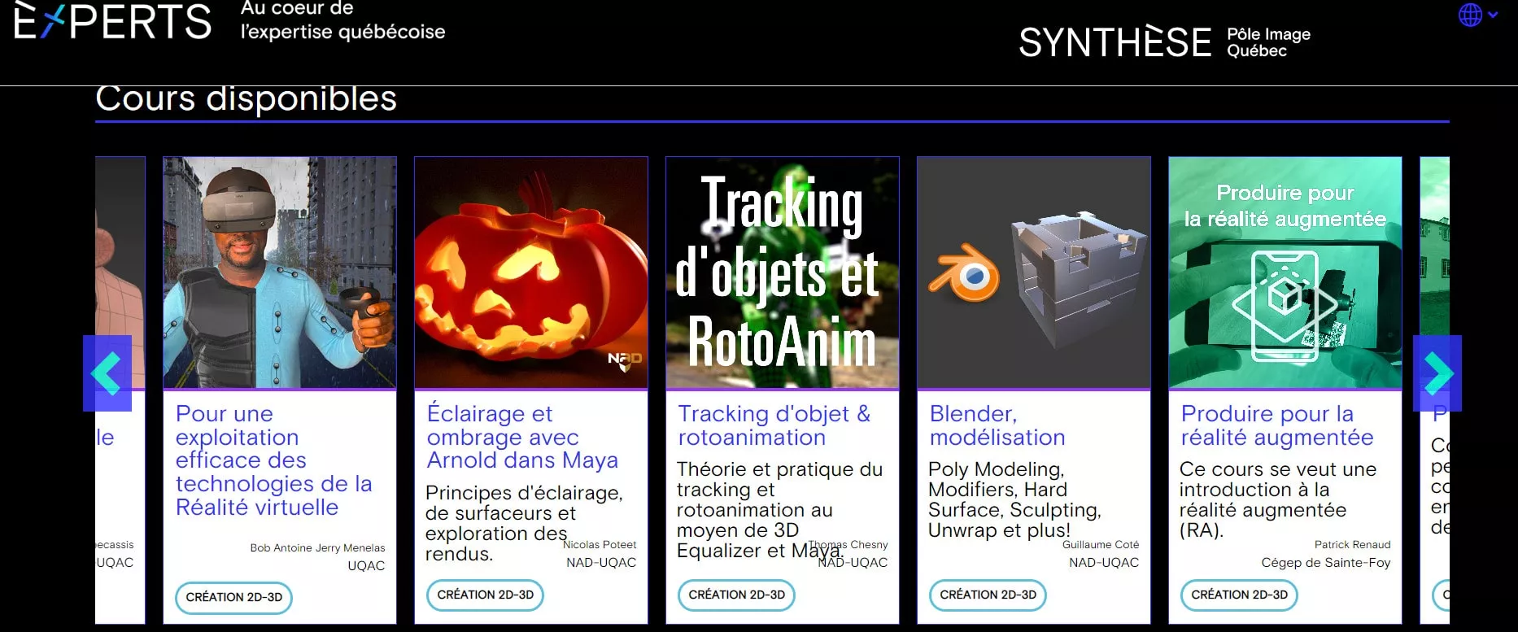Click 'NAD-UQAC' on the Blender card
The width and height of the screenshot is (1518, 632).
pyautogui.click(x=1104, y=563)
